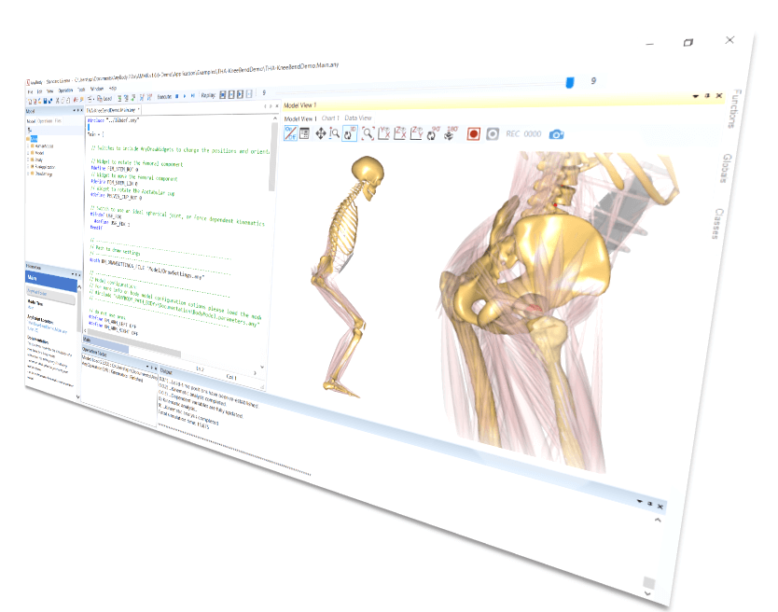This screenshot has width=778, height=612.
Task: Toggle the Zoom-to-fit selection icon
Action: (368, 132)
